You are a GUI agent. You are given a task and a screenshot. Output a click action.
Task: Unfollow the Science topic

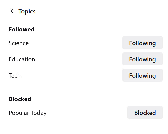[142, 43]
